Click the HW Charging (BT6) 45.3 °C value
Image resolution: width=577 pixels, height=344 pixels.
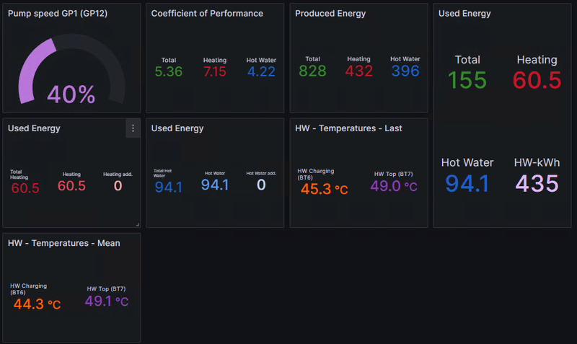(x=324, y=190)
